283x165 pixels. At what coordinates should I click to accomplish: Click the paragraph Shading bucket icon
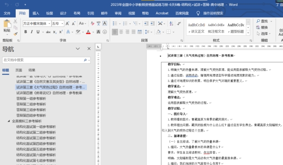click(x=158, y=32)
